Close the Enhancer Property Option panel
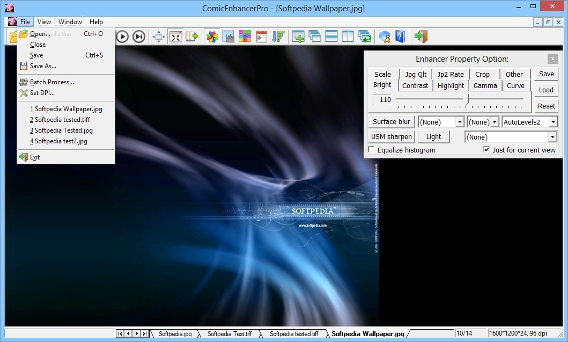 pyautogui.click(x=552, y=59)
